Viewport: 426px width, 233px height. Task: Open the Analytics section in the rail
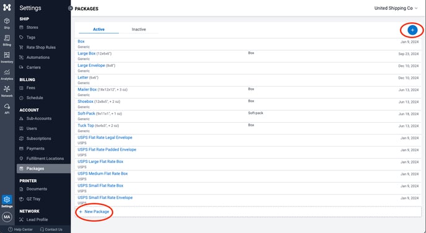(7, 74)
